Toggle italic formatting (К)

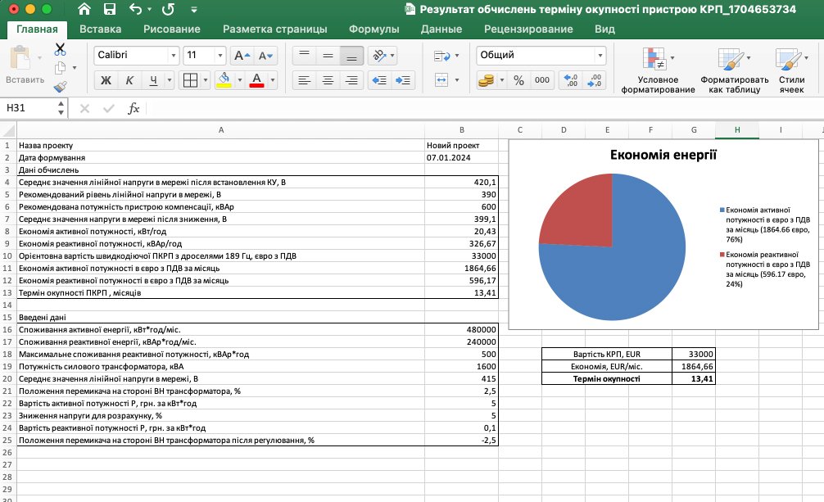129,80
